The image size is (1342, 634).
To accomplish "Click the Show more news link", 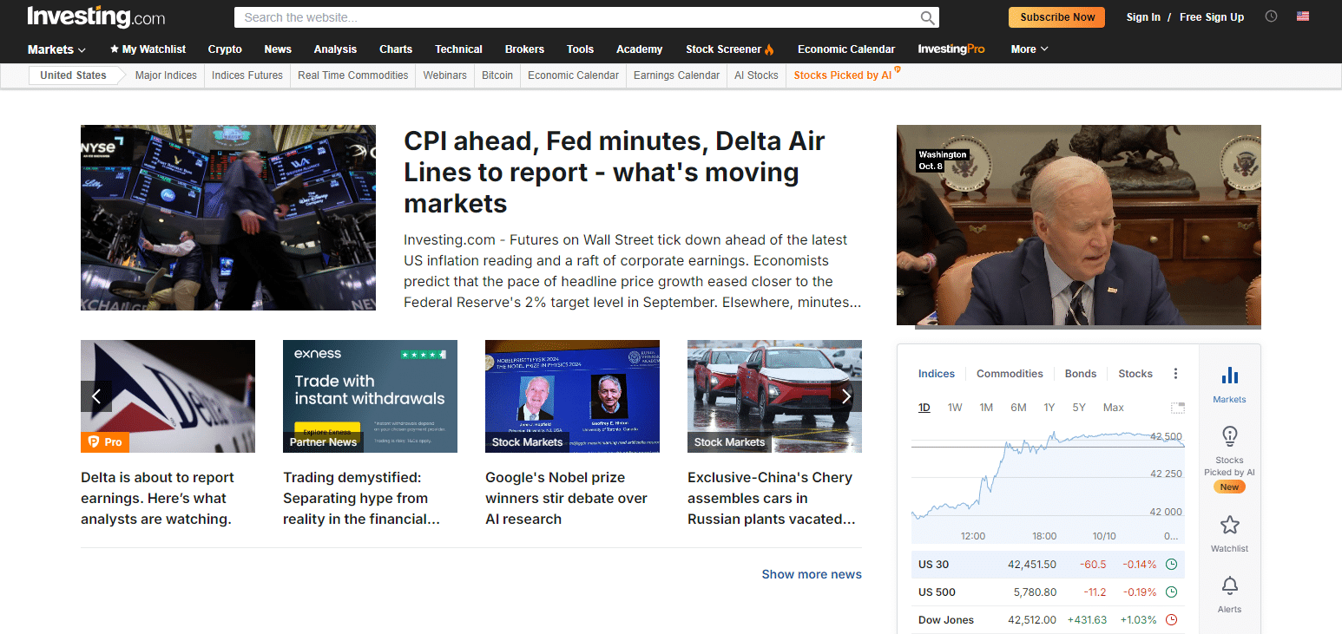I will point(812,574).
